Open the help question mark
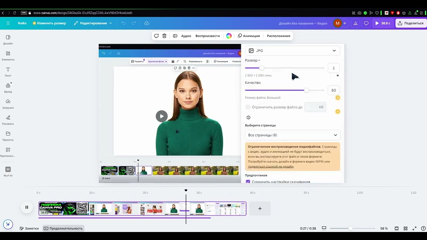The image size is (427, 240). [x=423, y=228]
